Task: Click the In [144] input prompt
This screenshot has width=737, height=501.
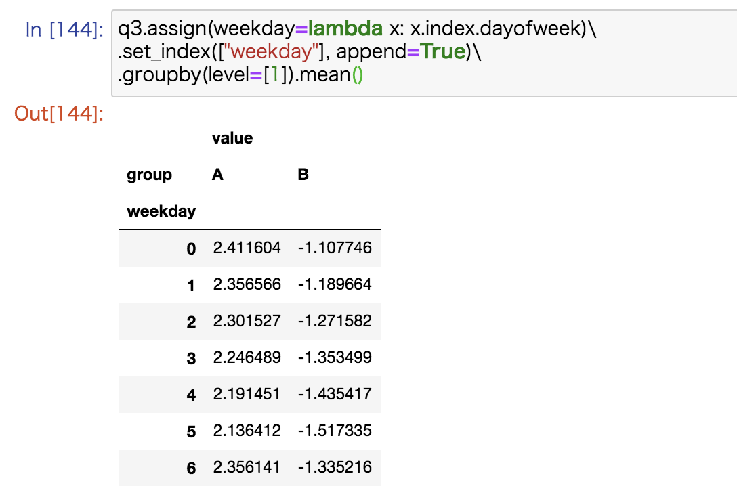Action: (64, 30)
